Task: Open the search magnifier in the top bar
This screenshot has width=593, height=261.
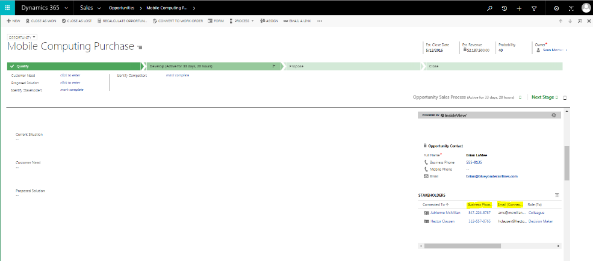Action: coord(489,8)
